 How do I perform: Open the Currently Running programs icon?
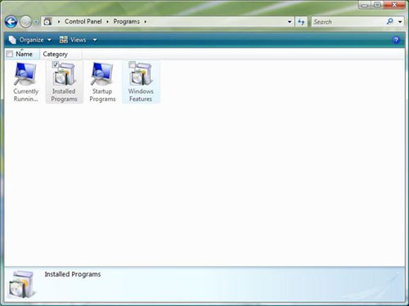click(x=25, y=82)
